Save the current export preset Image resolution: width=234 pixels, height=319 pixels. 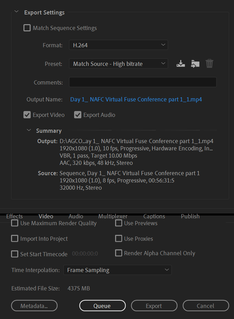[x=181, y=64]
